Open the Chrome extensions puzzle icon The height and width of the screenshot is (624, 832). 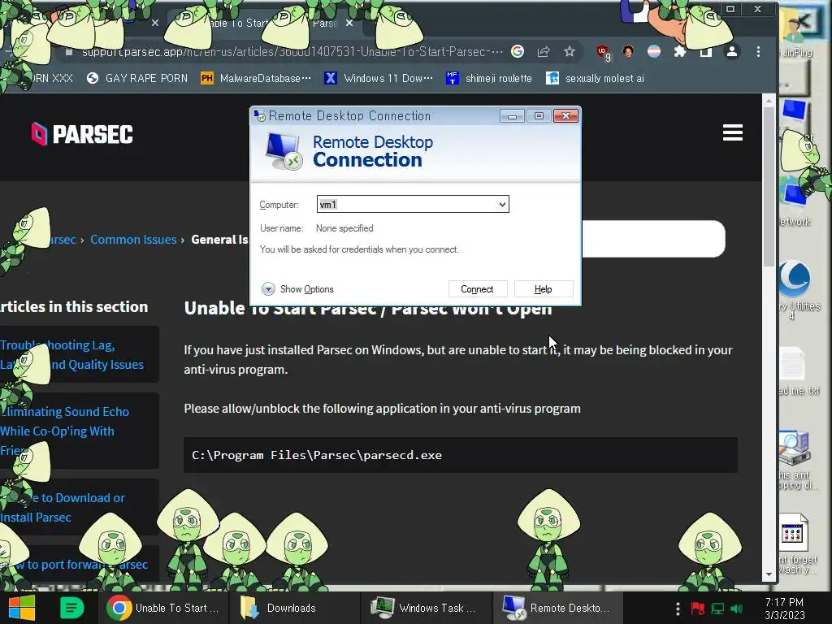[x=680, y=51]
